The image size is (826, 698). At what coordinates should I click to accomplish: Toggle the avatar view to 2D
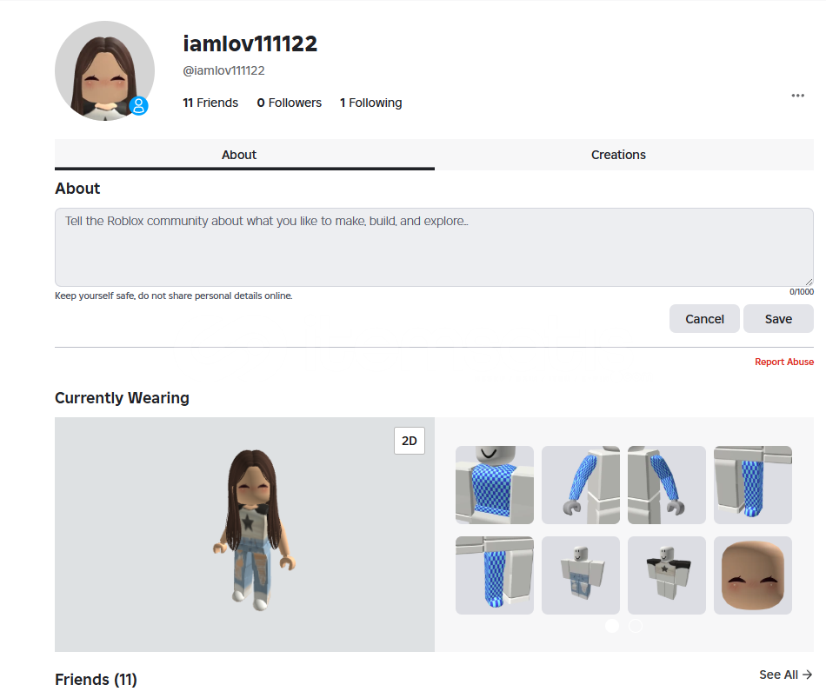pyautogui.click(x=410, y=441)
